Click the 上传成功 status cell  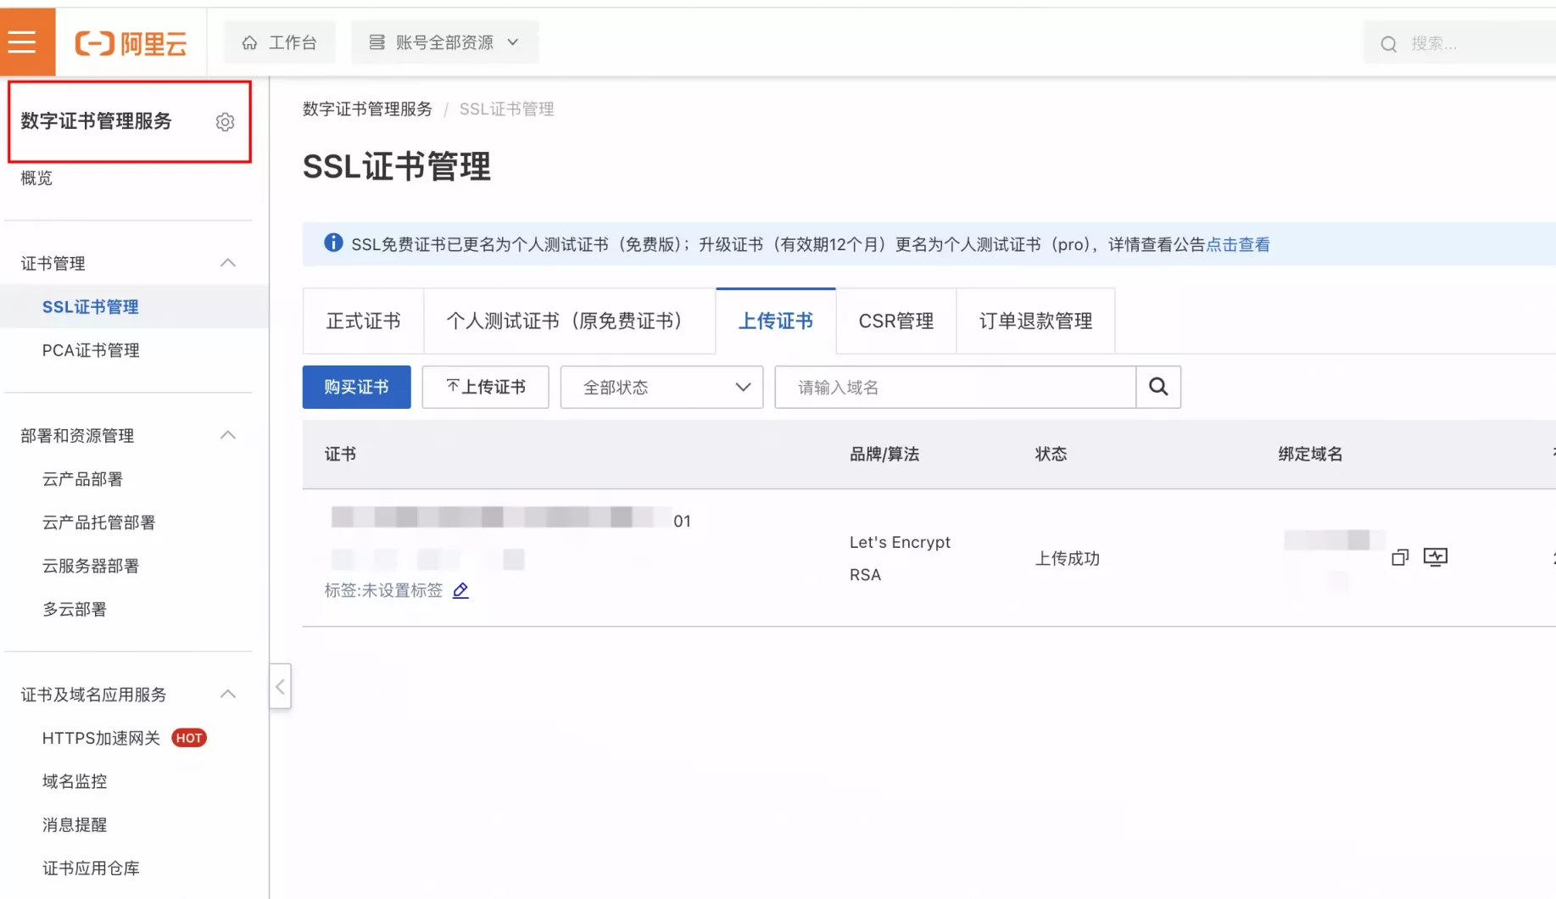point(1067,558)
